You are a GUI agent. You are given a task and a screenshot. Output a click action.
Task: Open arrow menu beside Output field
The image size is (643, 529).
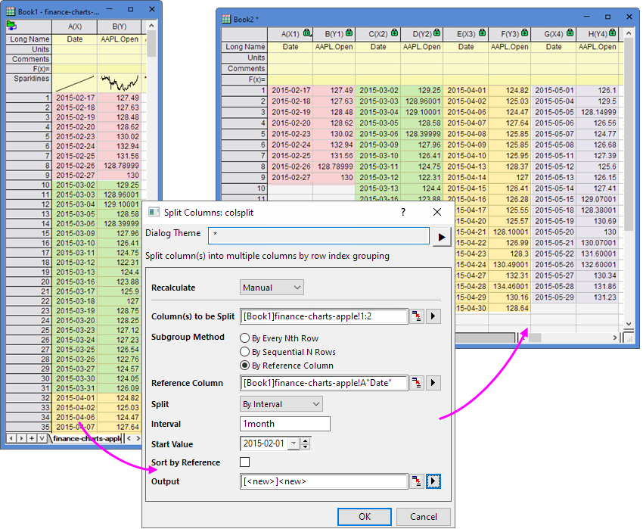(x=433, y=481)
